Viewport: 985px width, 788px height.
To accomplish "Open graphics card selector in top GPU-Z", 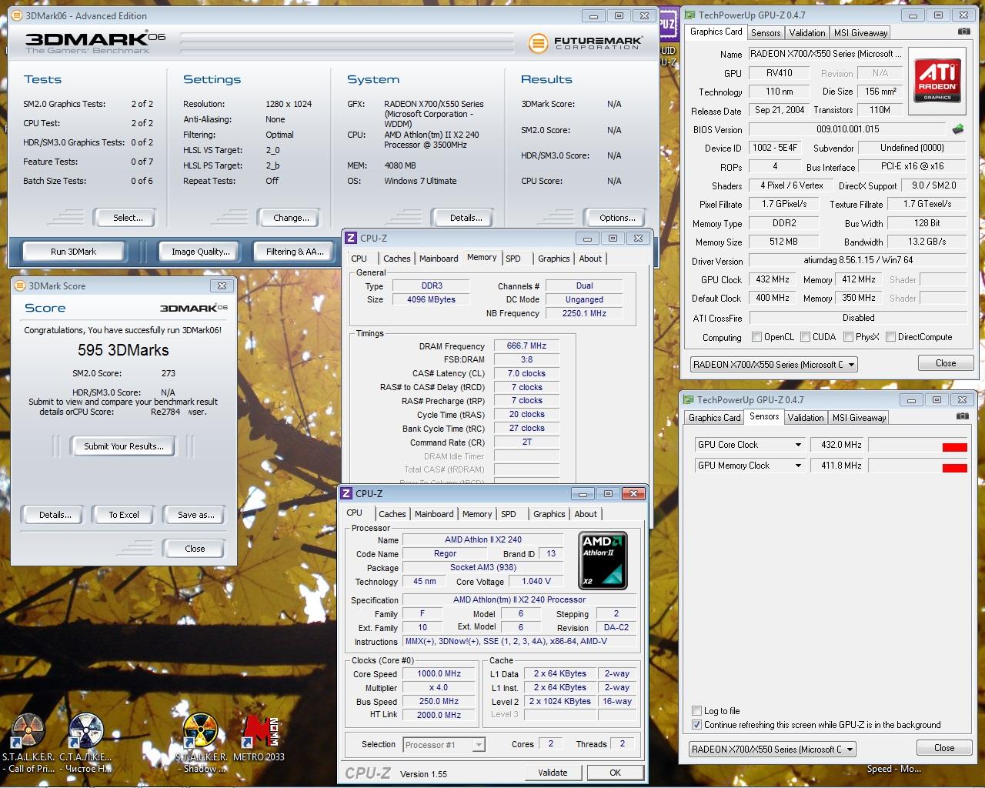I will [x=773, y=364].
